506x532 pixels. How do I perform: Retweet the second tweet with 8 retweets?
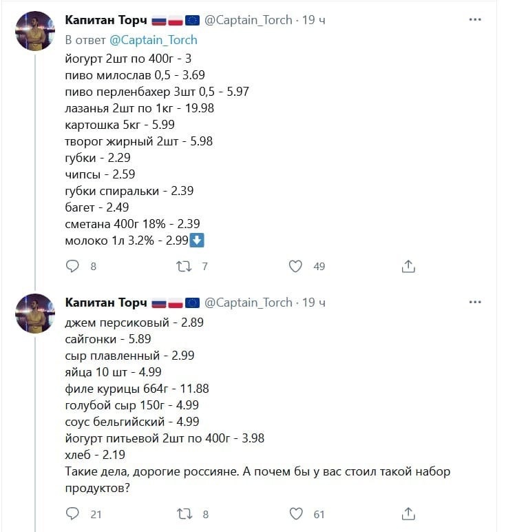point(185,513)
